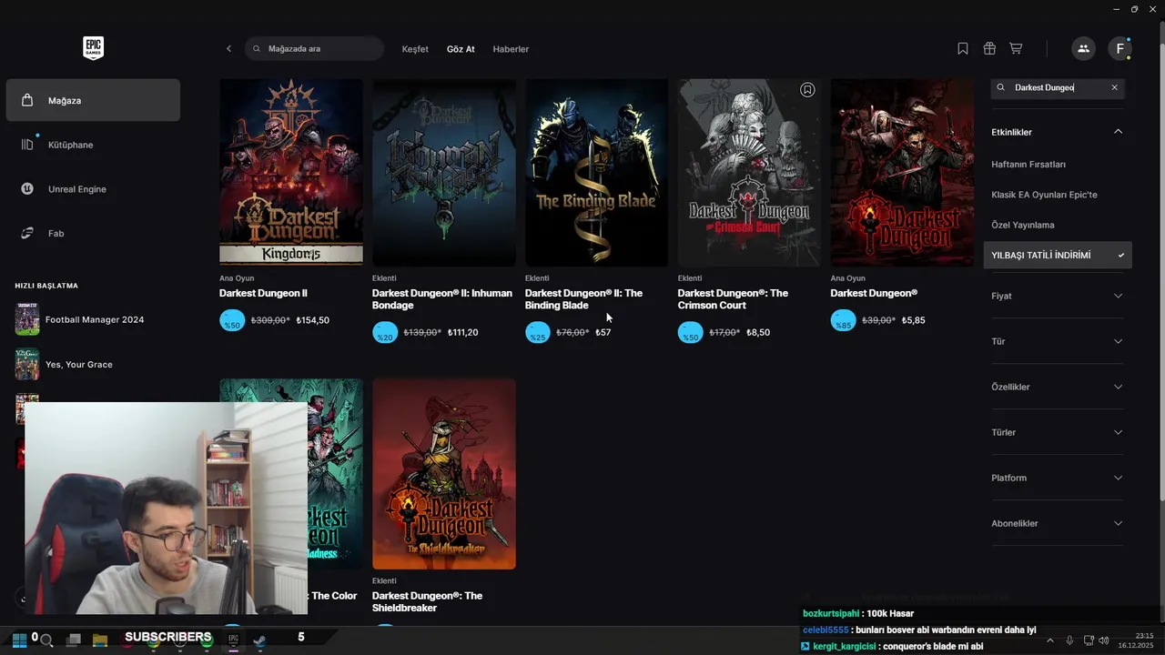This screenshot has height=655, width=1165.
Task: Open Task View on the taskbar
Action: pos(74,640)
